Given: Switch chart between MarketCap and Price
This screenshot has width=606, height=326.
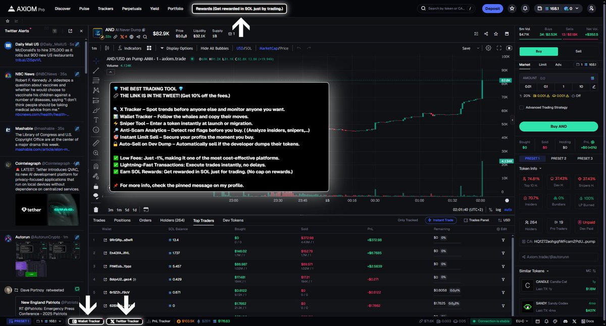Looking at the screenshot, I should click(274, 48).
